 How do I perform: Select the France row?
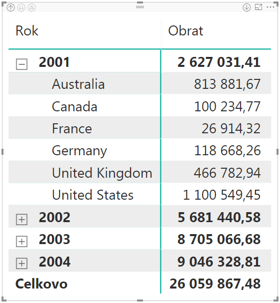[x=139, y=128]
